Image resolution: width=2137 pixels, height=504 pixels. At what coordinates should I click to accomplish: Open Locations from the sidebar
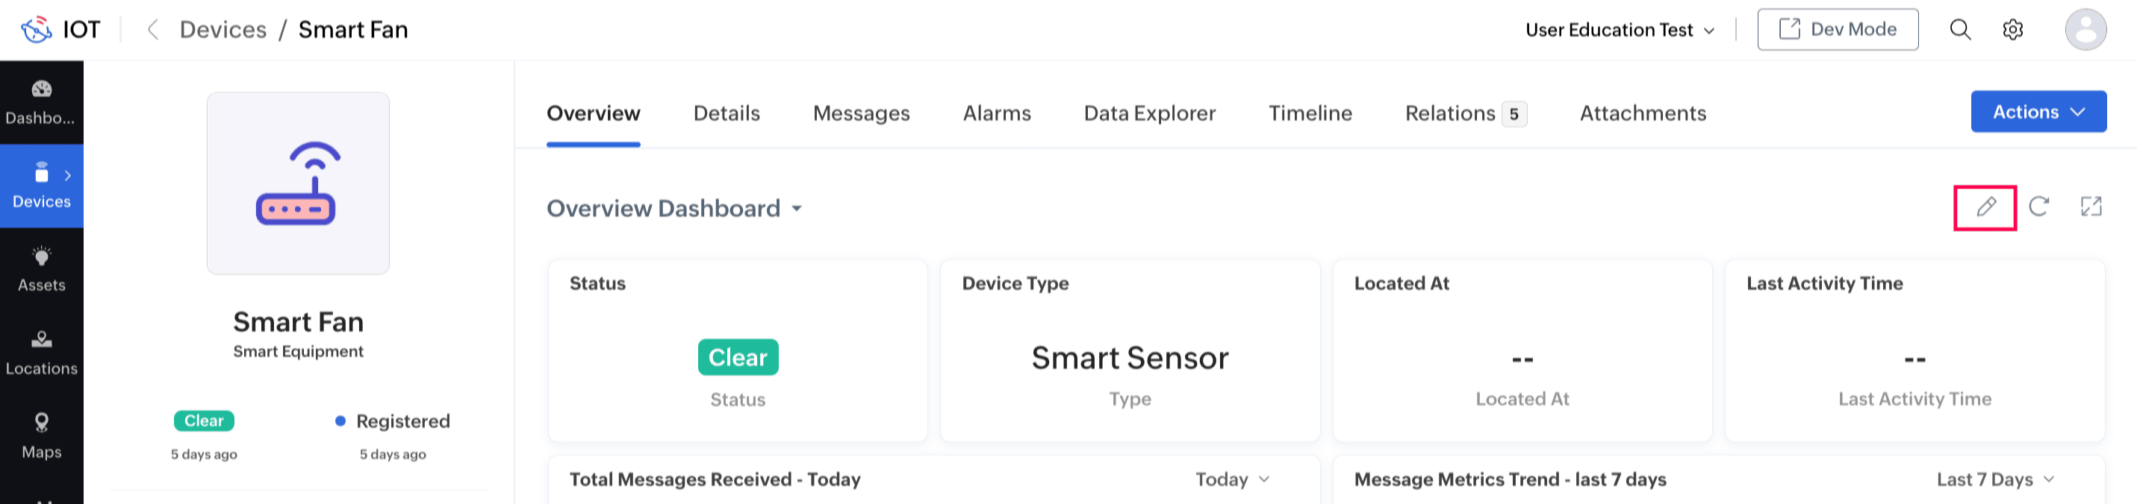click(42, 353)
